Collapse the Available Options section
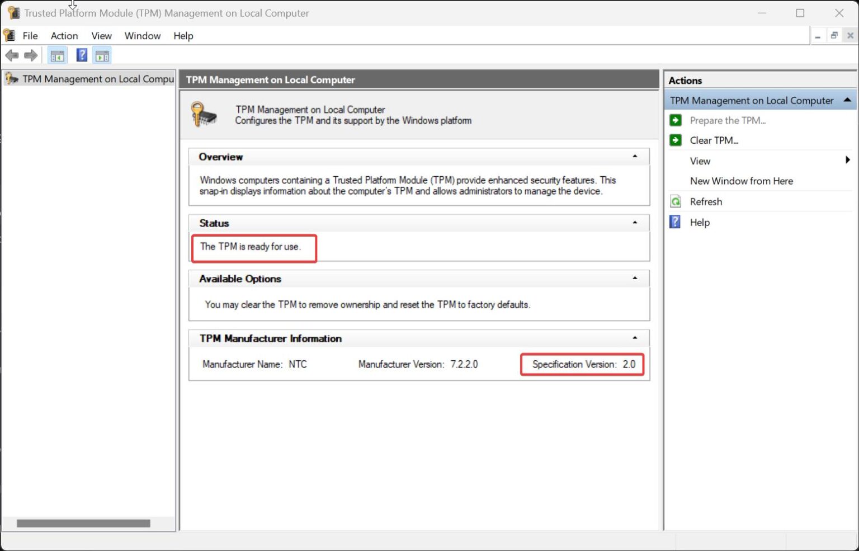859x551 pixels. tap(635, 279)
